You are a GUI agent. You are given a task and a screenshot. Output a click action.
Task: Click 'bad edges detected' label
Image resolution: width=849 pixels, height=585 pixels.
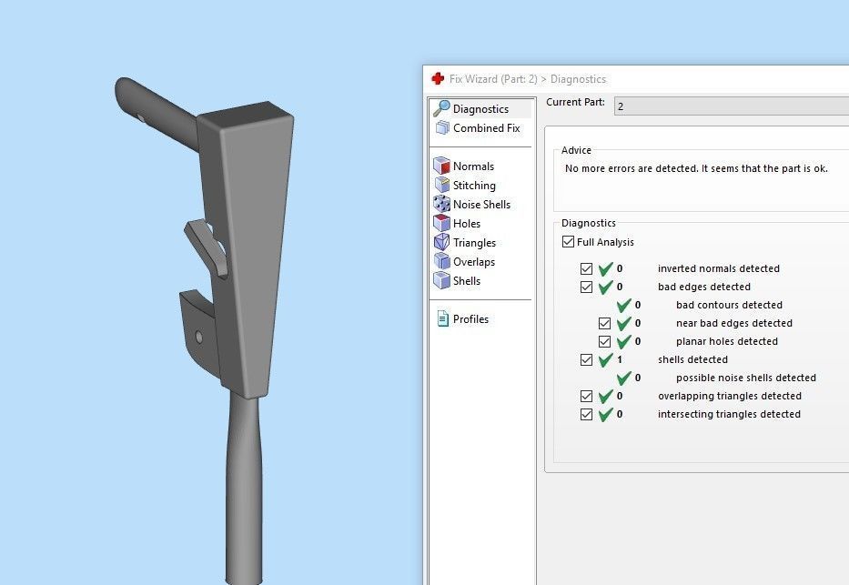click(704, 287)
